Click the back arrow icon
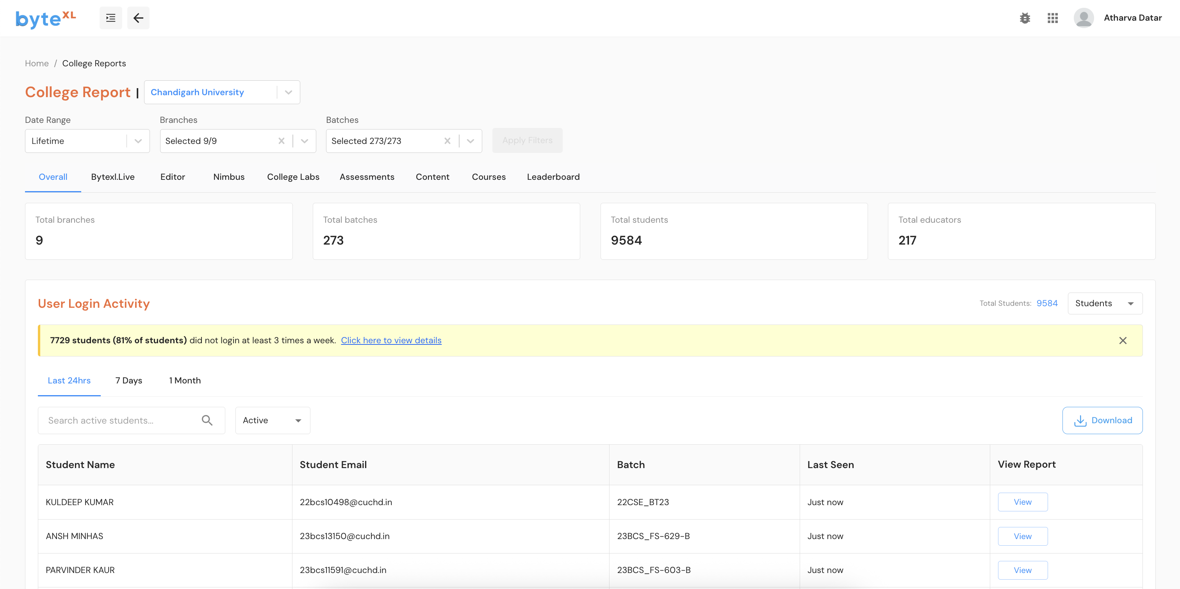 [x=138, y=18]
